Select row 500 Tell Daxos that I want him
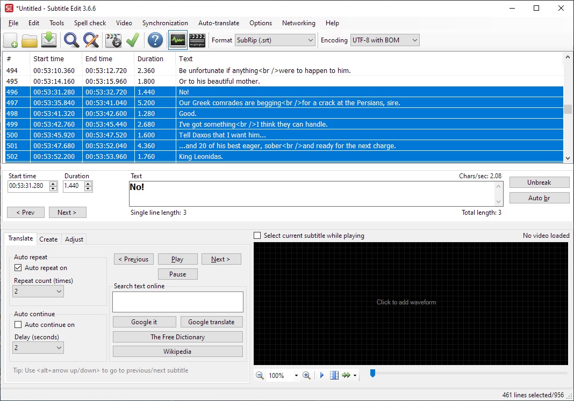 click(284, 135)
